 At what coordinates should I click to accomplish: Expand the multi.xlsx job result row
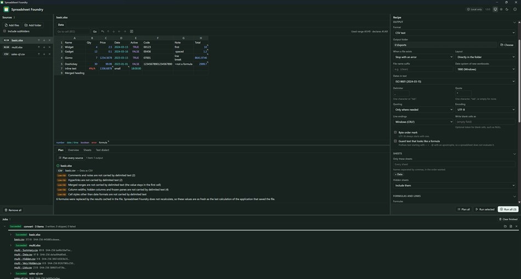(x=10, y=245)
